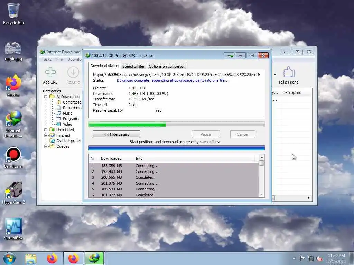Click the IDM icon in download dialog title bar
The width and height of the screenshot is (354, 265).
87,55
